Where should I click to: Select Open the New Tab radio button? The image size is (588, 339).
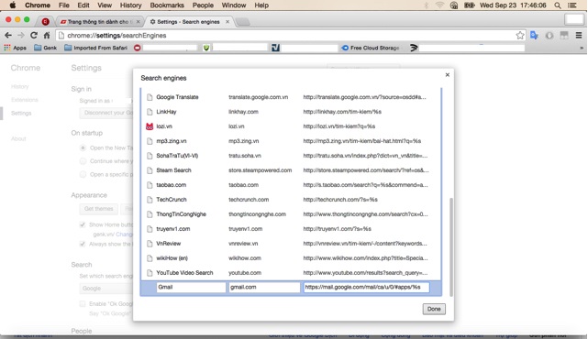click(83, 148)
